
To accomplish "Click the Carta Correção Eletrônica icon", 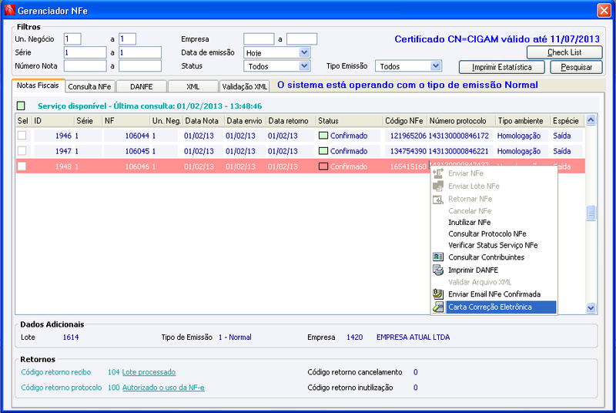I will pos(438,307).
